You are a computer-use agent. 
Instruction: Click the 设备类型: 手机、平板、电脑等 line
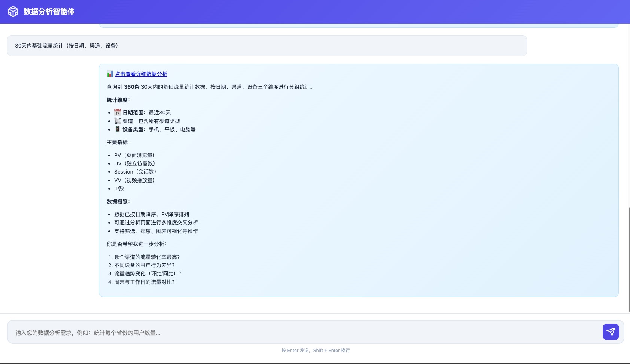155,129
